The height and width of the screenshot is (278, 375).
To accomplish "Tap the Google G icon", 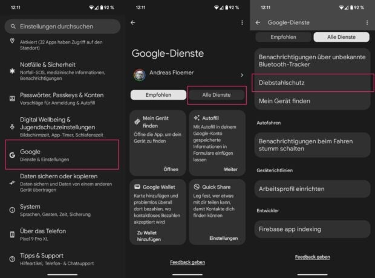I will point(12,155).
